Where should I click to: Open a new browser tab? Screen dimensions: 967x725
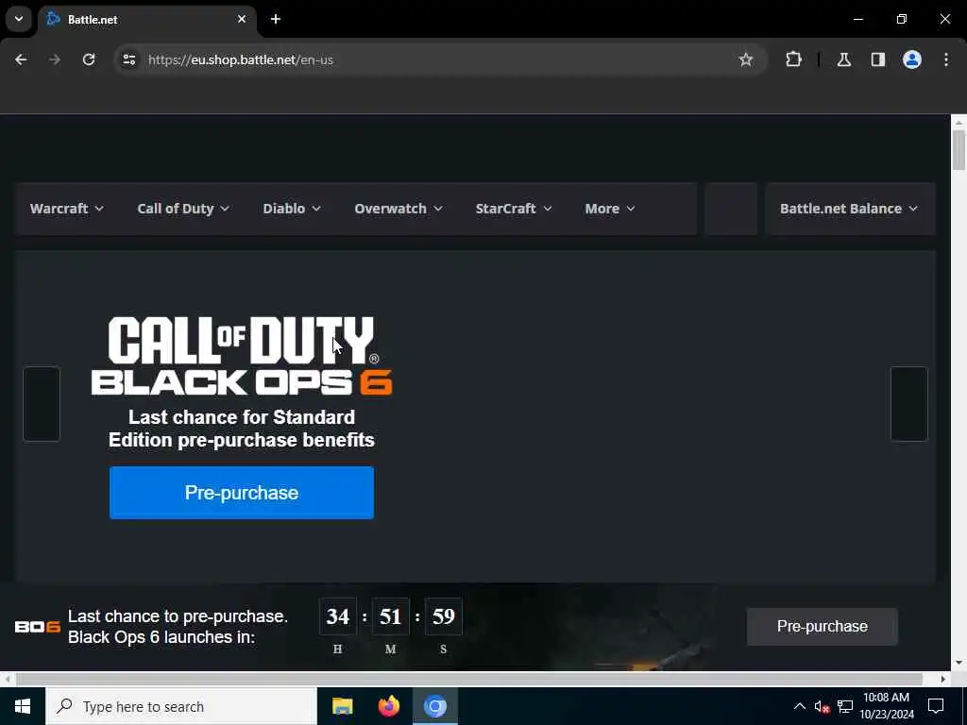tap(276, 19)
